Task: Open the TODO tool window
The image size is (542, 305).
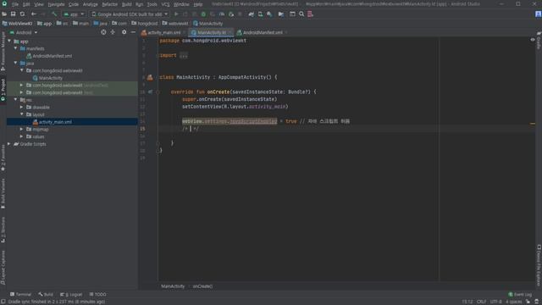Action: pos(98,295)
